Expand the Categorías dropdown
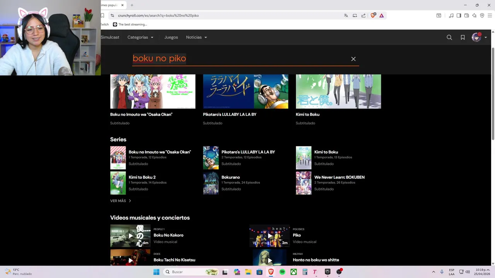The width and height of the screenshot is (495, 278). (140, 37)
